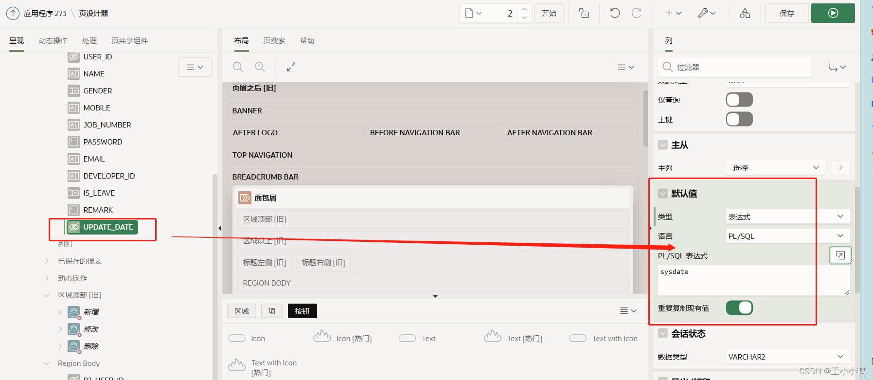Click the 应用程序 273 breadcrumb link
This screenshot has height=380, width=873.
tap(45, 13)
